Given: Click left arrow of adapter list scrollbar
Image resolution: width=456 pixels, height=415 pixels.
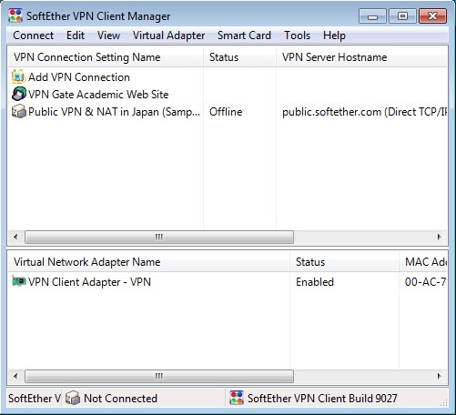Looking at the screenshot, I should click(x=15, y=377).
